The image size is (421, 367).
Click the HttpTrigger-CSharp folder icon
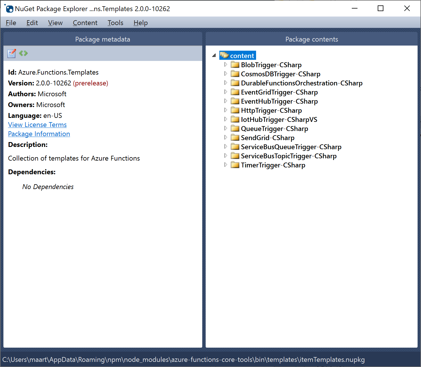(x=235, y=110)
